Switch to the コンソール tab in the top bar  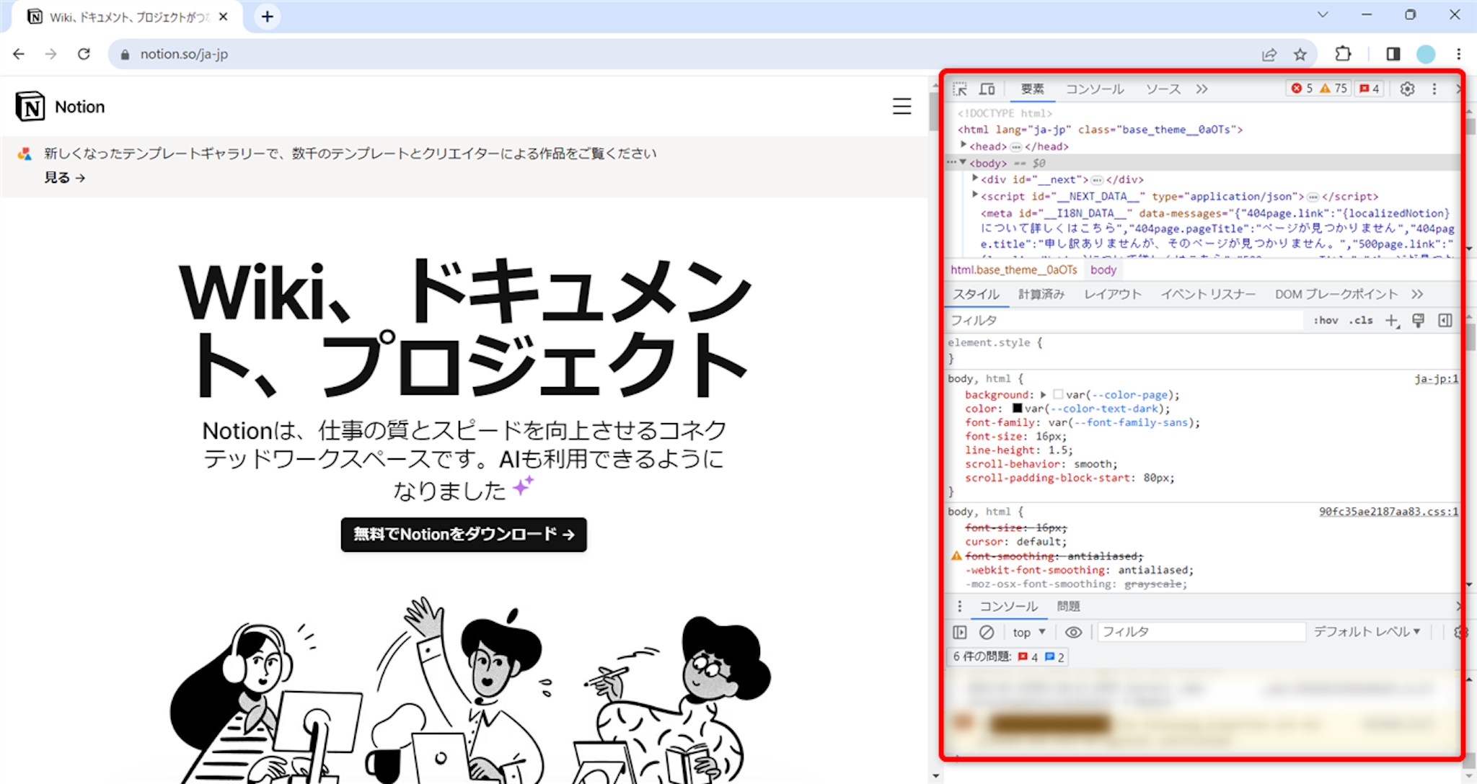click(x=1094, y=89)
